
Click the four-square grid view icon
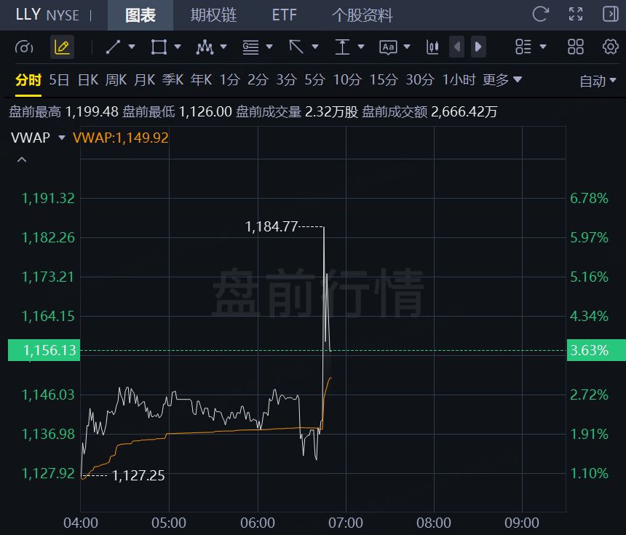coord(576,47)
